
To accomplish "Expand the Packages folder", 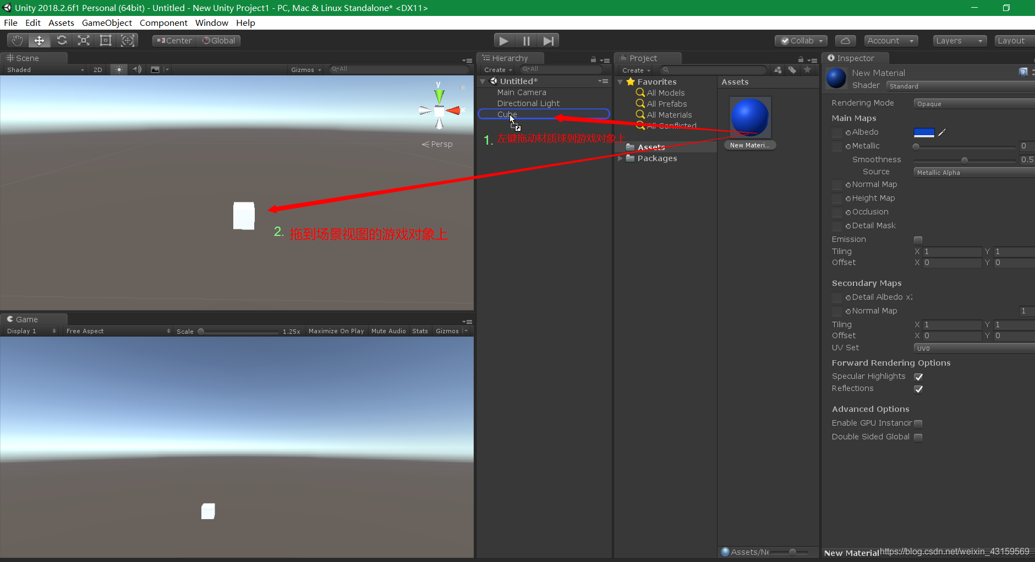I will pyautogui.click(x=620, y=158).
